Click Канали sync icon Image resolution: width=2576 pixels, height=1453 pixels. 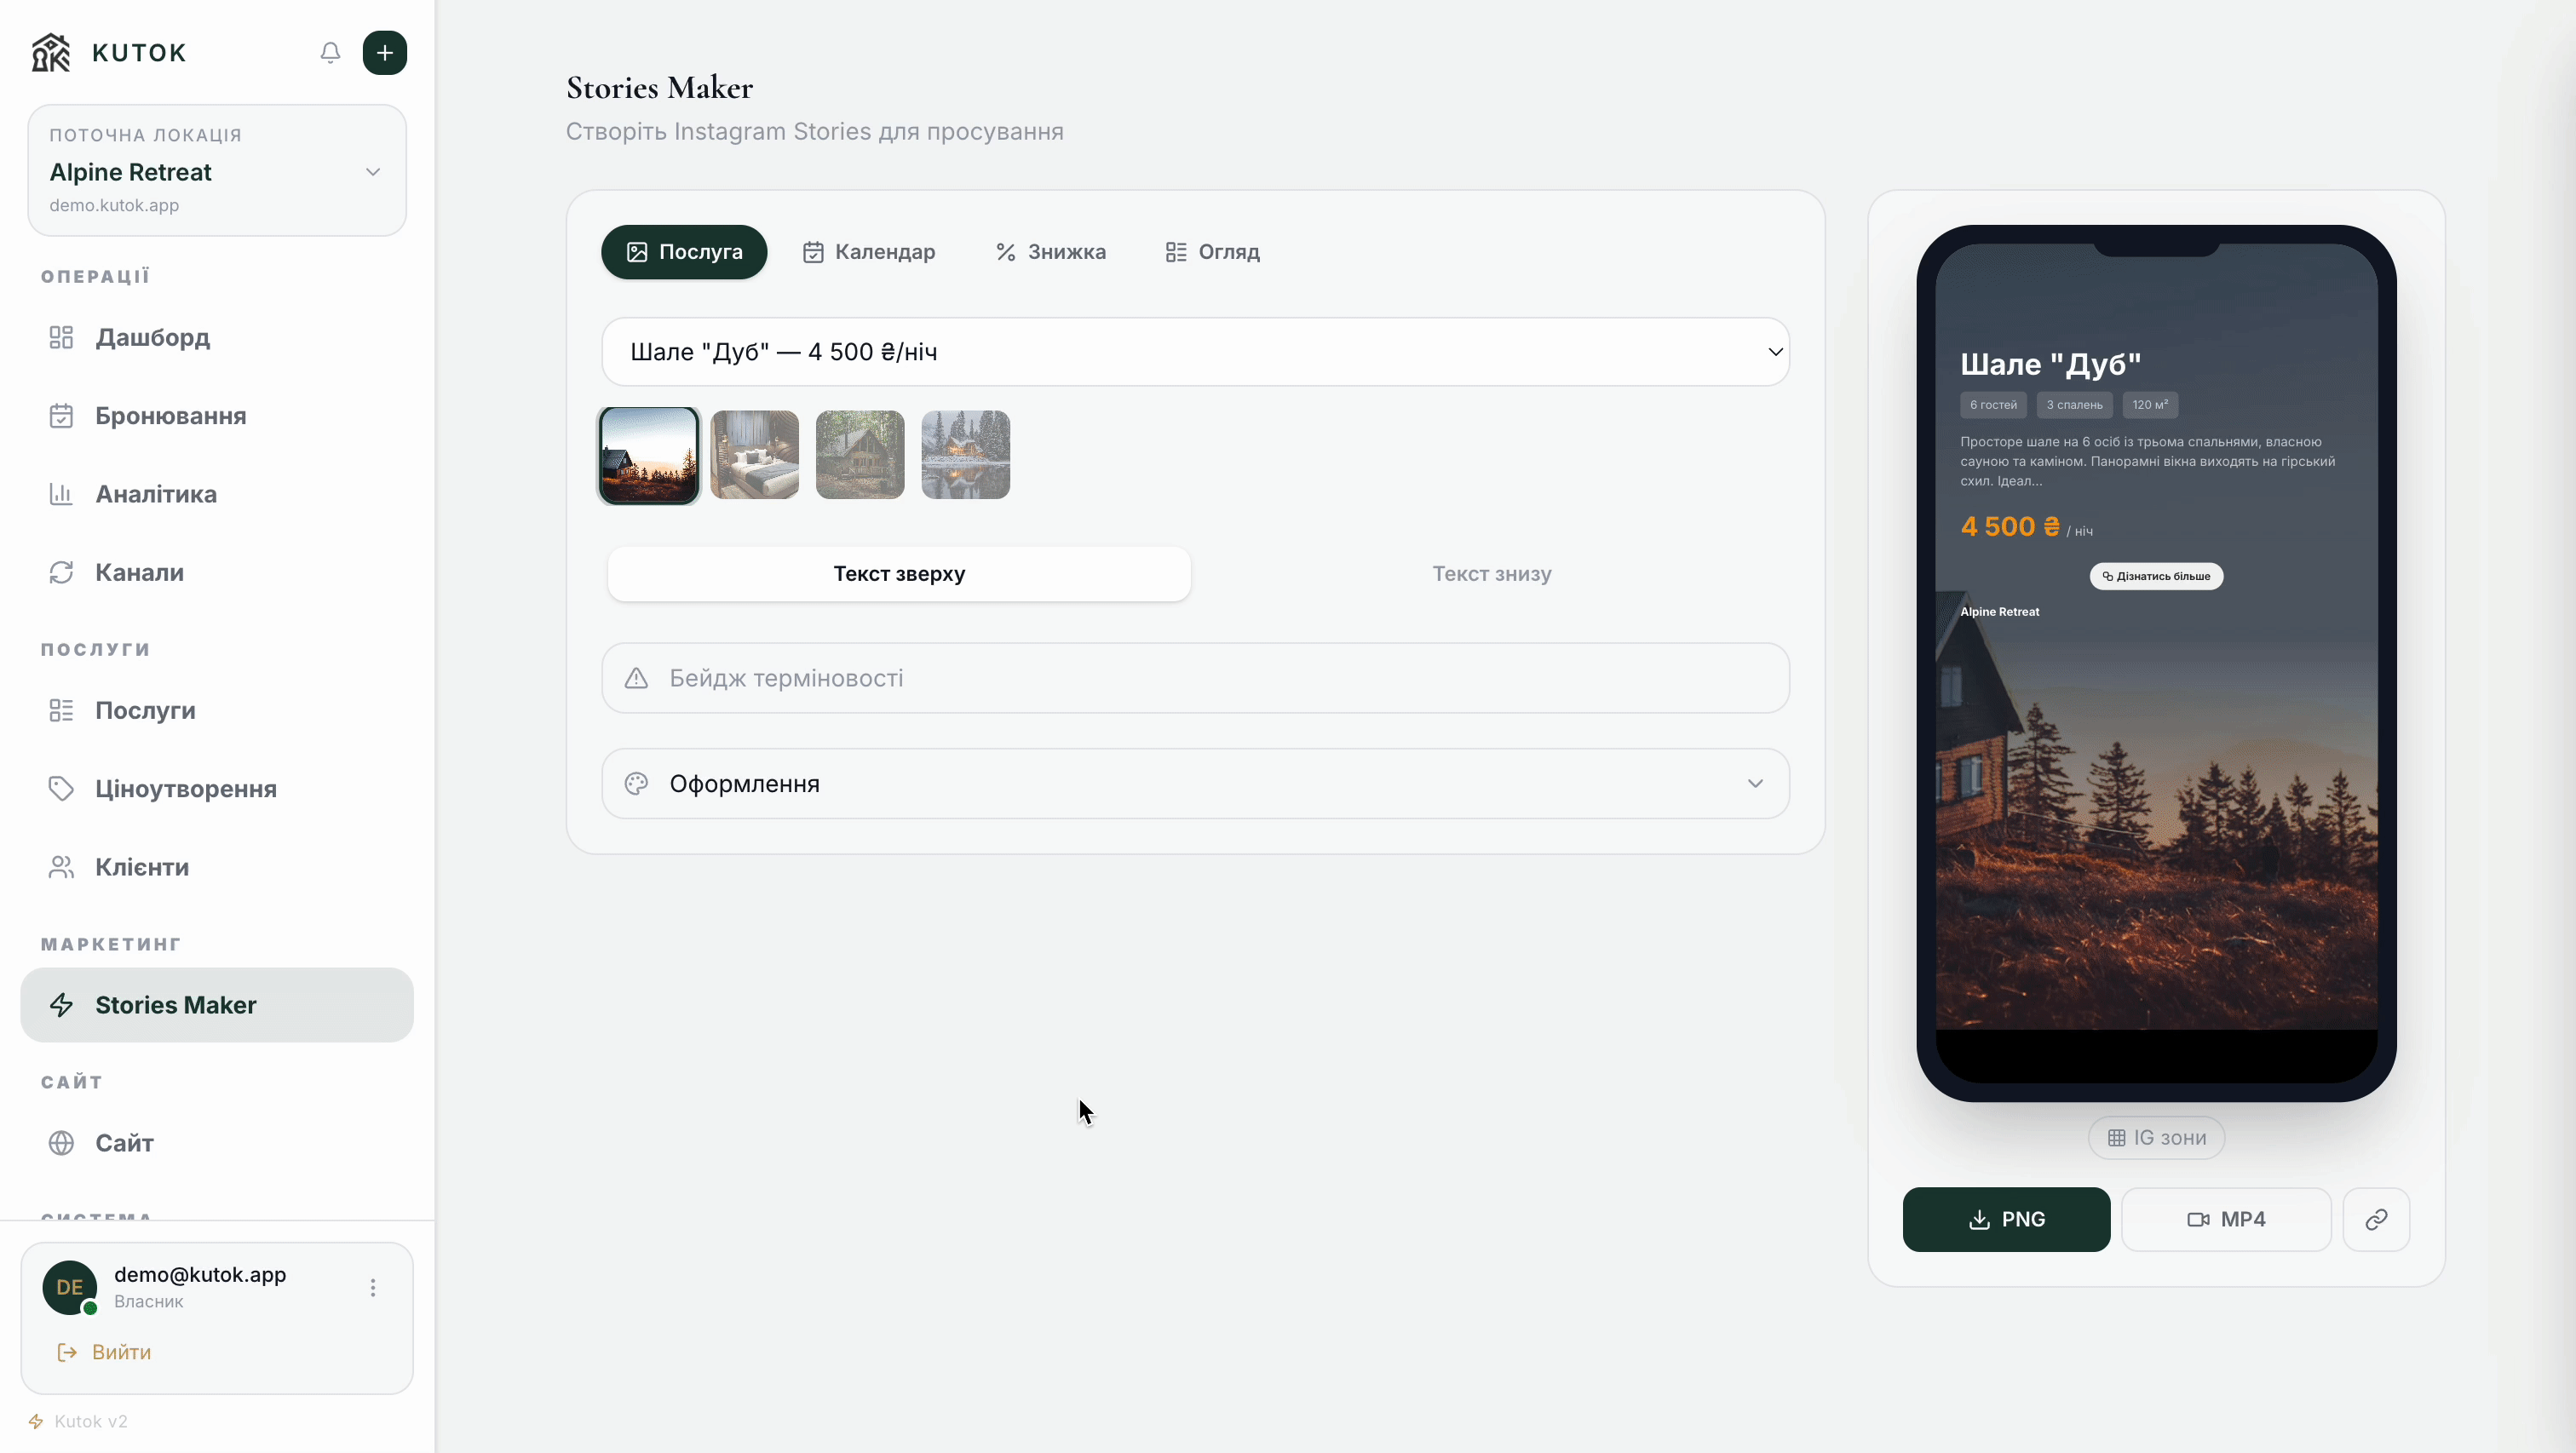coord(61,572)
